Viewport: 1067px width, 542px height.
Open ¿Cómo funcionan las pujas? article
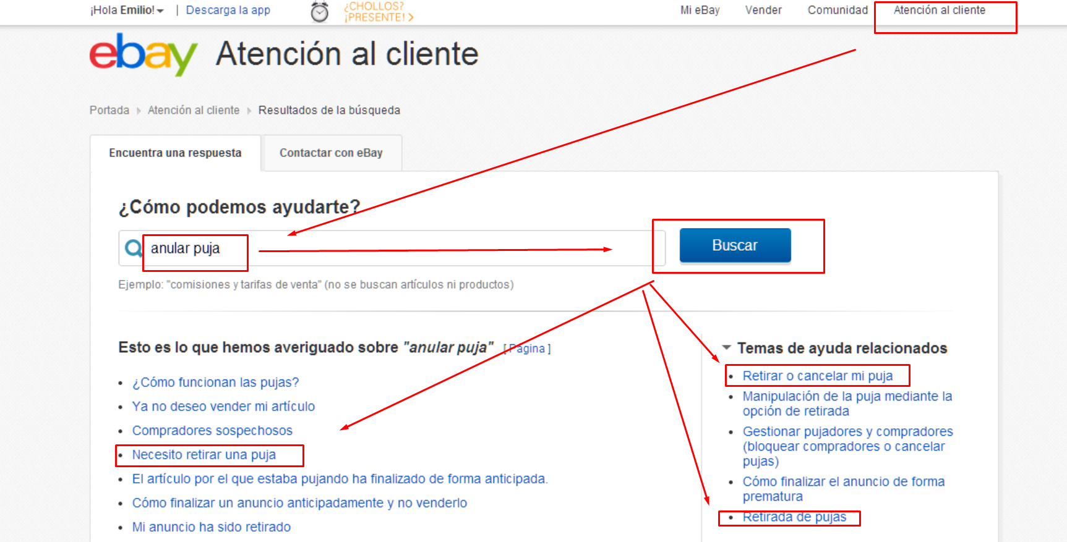(x=215, y=383)
